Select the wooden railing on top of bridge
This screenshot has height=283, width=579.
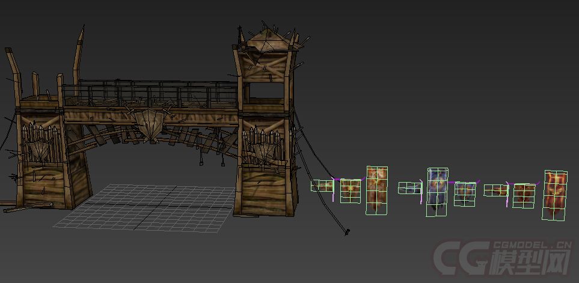(150, 94)
